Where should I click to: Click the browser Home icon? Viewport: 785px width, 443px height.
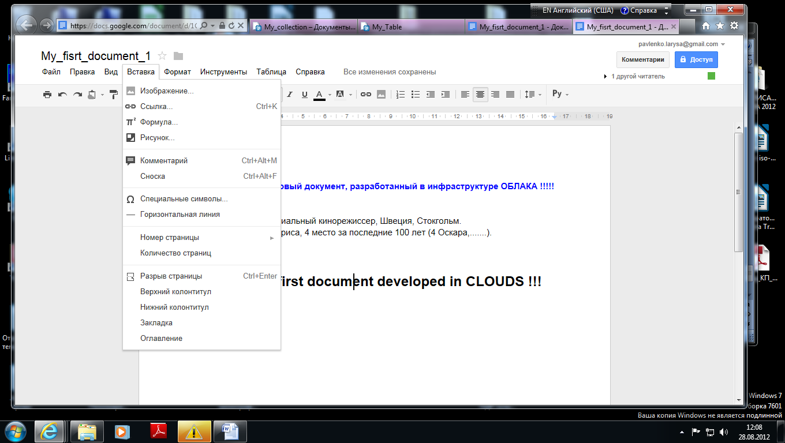click(705, 26)
